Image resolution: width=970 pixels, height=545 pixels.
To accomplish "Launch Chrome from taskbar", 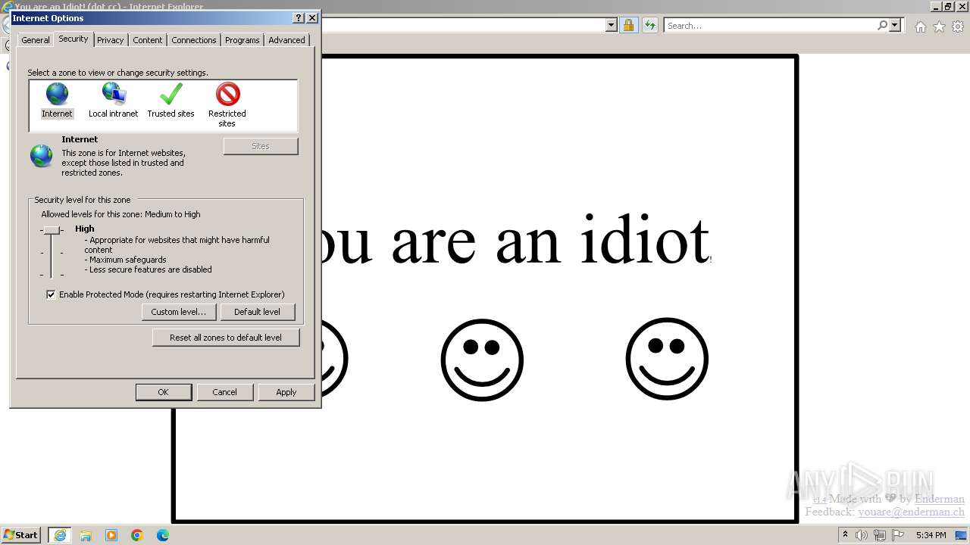I will (137, 535).
